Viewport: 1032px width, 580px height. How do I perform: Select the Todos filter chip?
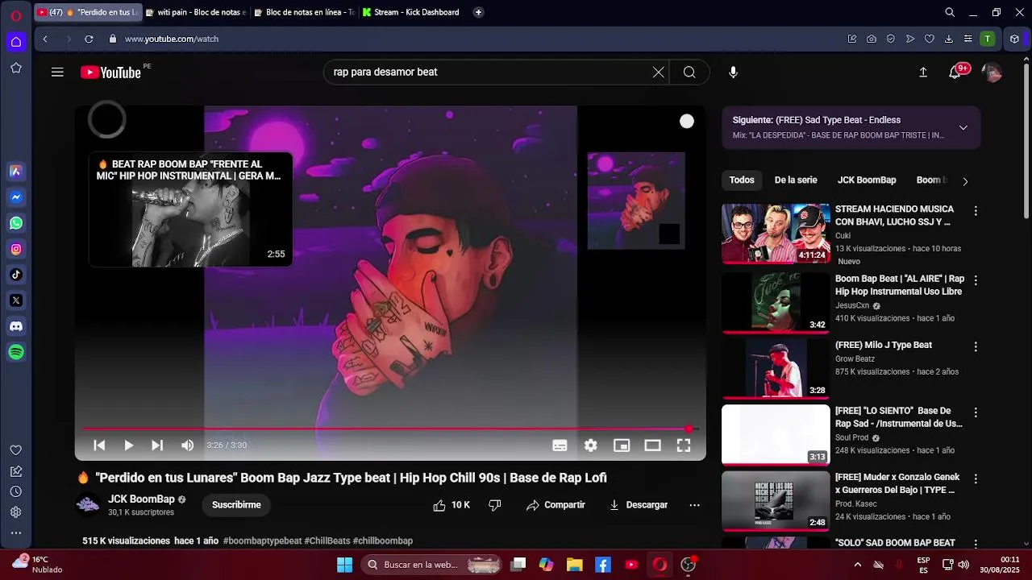point(742,180)
